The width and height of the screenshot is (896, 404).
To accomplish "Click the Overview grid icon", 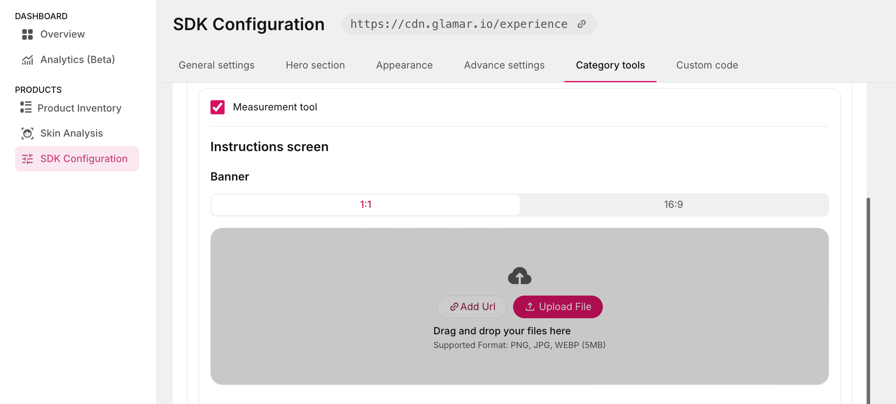I will (27, 34).
